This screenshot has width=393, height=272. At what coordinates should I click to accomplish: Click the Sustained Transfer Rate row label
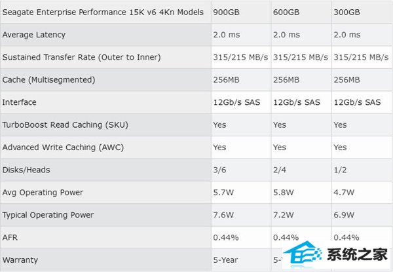(81, 57)
